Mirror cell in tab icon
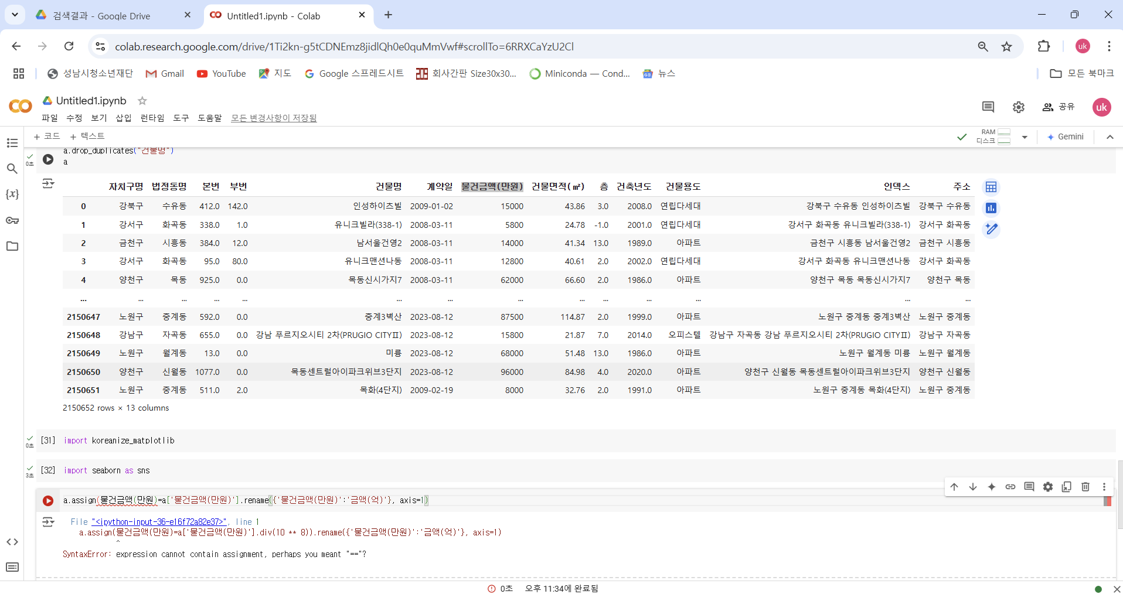This screenshot has height=594, width=1123. coord(1067,487)
